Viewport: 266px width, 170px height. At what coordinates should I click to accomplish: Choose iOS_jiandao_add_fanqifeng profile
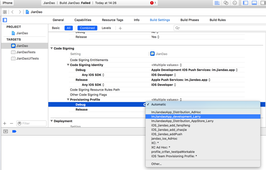pyautogui.click(x=203, y=125)
